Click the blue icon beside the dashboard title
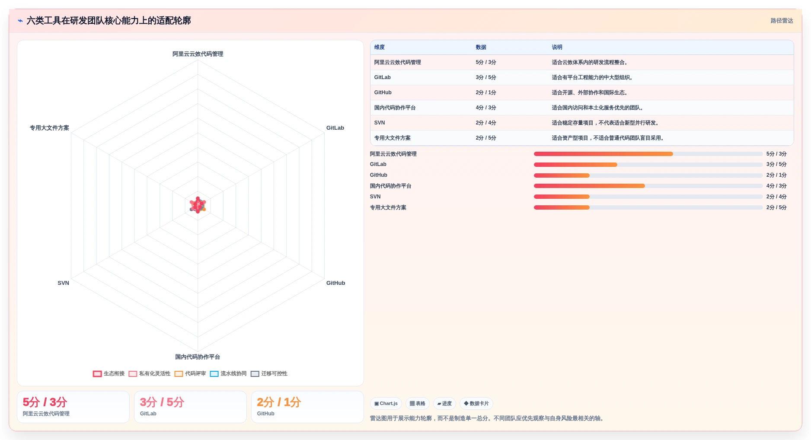 [x=20, y=20]
